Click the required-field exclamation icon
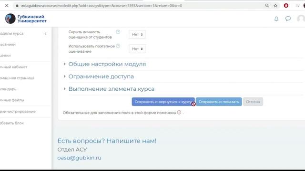Screen dimensions: 305x171 179,113
